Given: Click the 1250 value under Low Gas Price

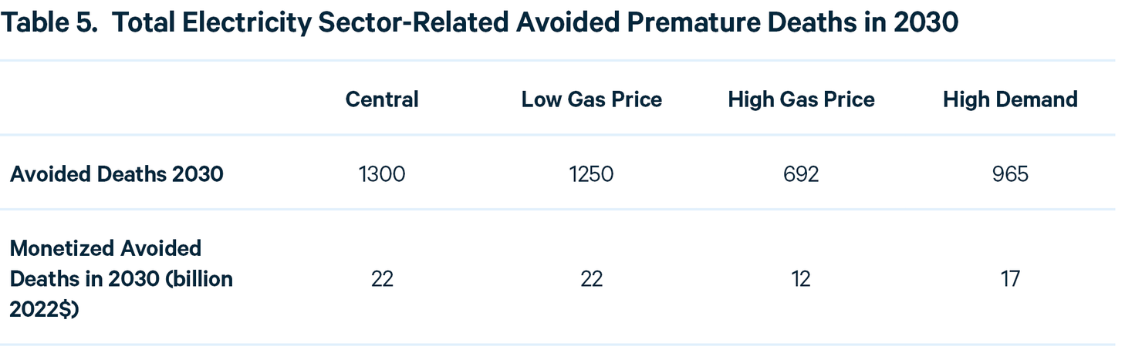Looking at the screenshot, I should coord(591,174).
